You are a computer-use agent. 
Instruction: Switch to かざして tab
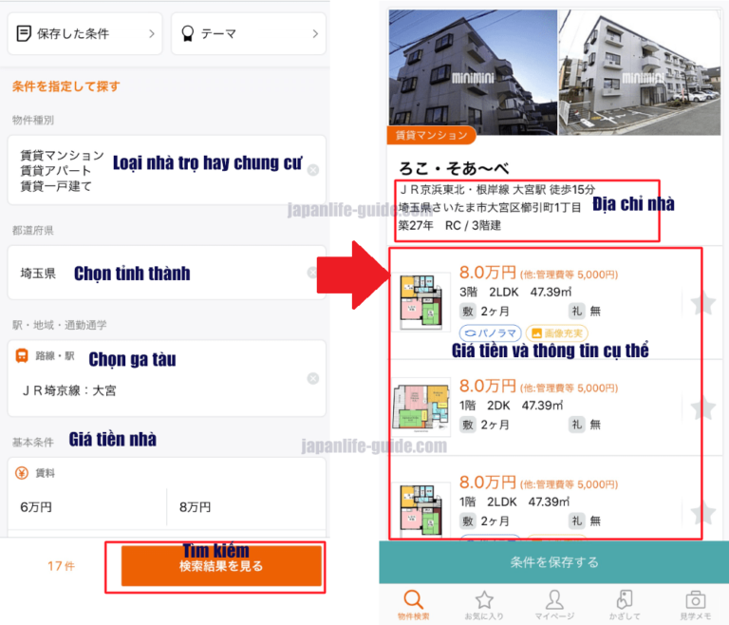coord(625,605)
